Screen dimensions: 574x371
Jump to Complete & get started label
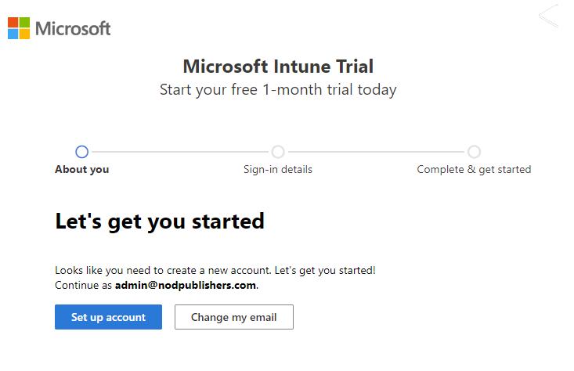[474, 169]
